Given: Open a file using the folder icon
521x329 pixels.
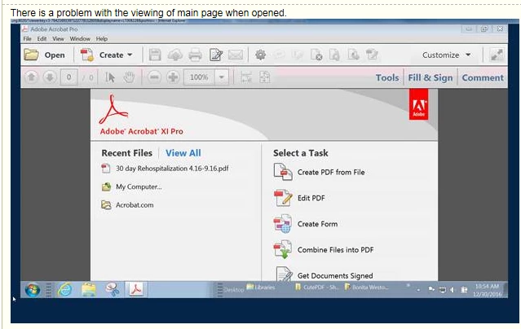Looking at the screenshot, I should tap(31, 55).
